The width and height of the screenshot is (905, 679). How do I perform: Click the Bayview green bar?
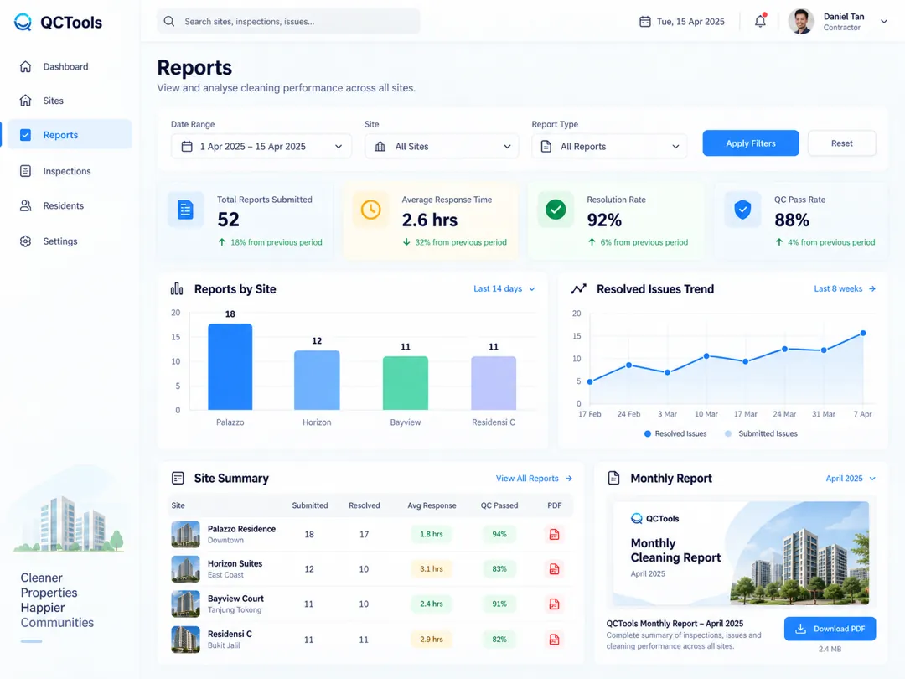(x=406, y=383)
